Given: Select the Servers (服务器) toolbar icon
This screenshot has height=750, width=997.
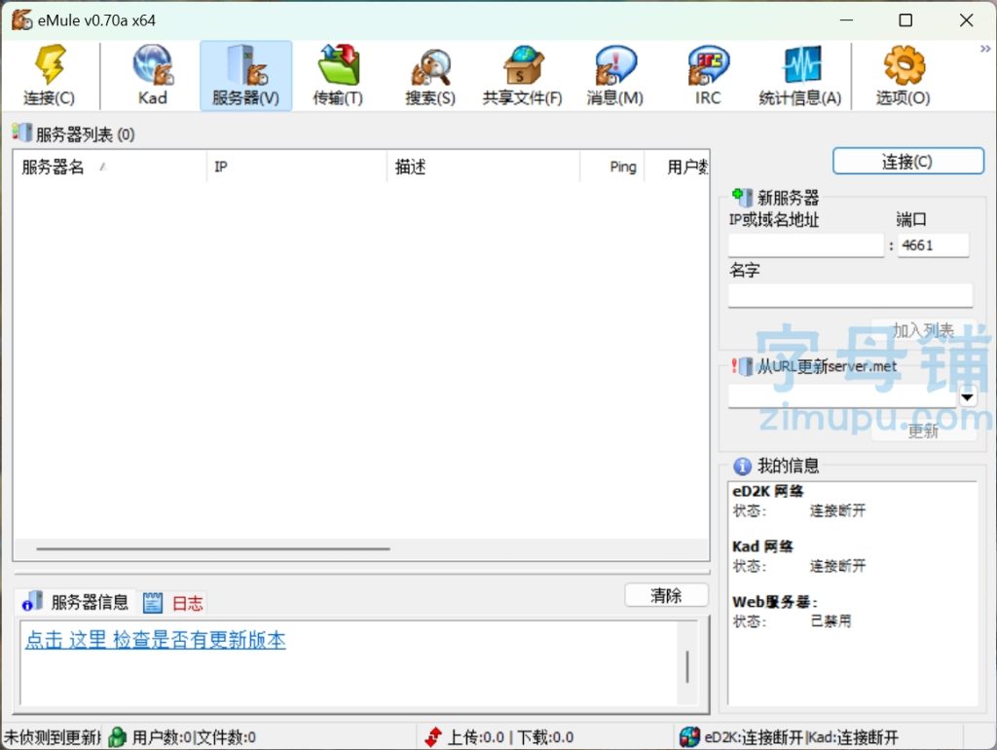Looking at the screenshot, I should (246, 76).
